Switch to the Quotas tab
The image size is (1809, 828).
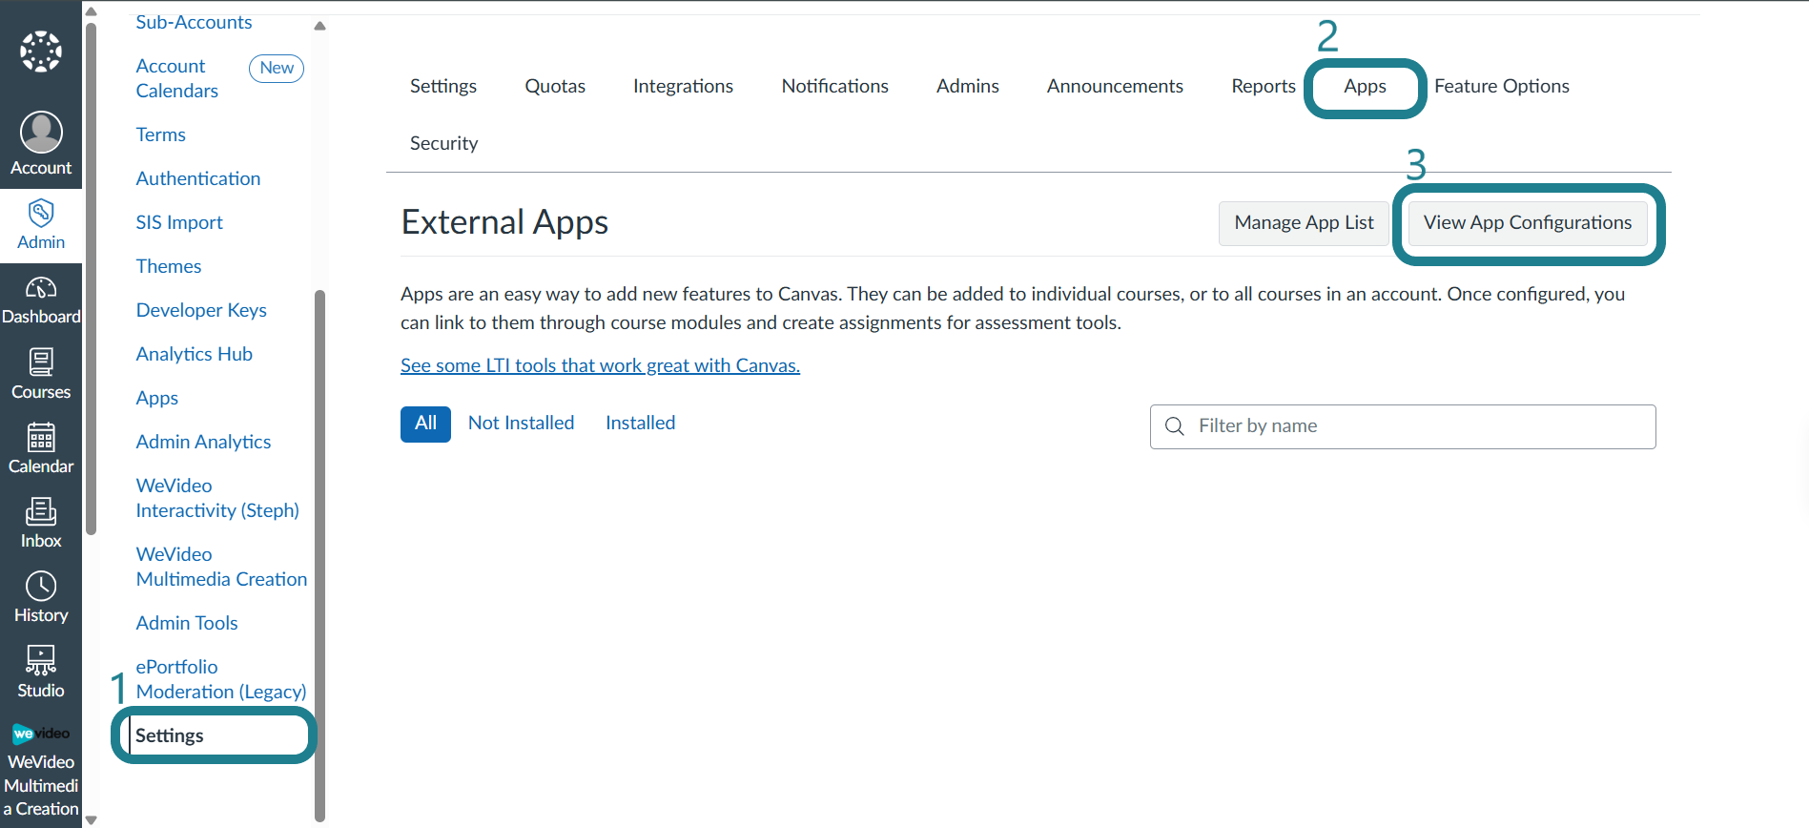(x=555, y=86)
